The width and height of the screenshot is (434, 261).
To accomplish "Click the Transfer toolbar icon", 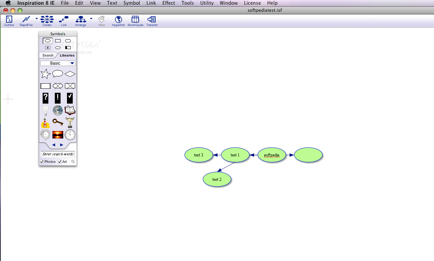I will (x=152, y=21).
